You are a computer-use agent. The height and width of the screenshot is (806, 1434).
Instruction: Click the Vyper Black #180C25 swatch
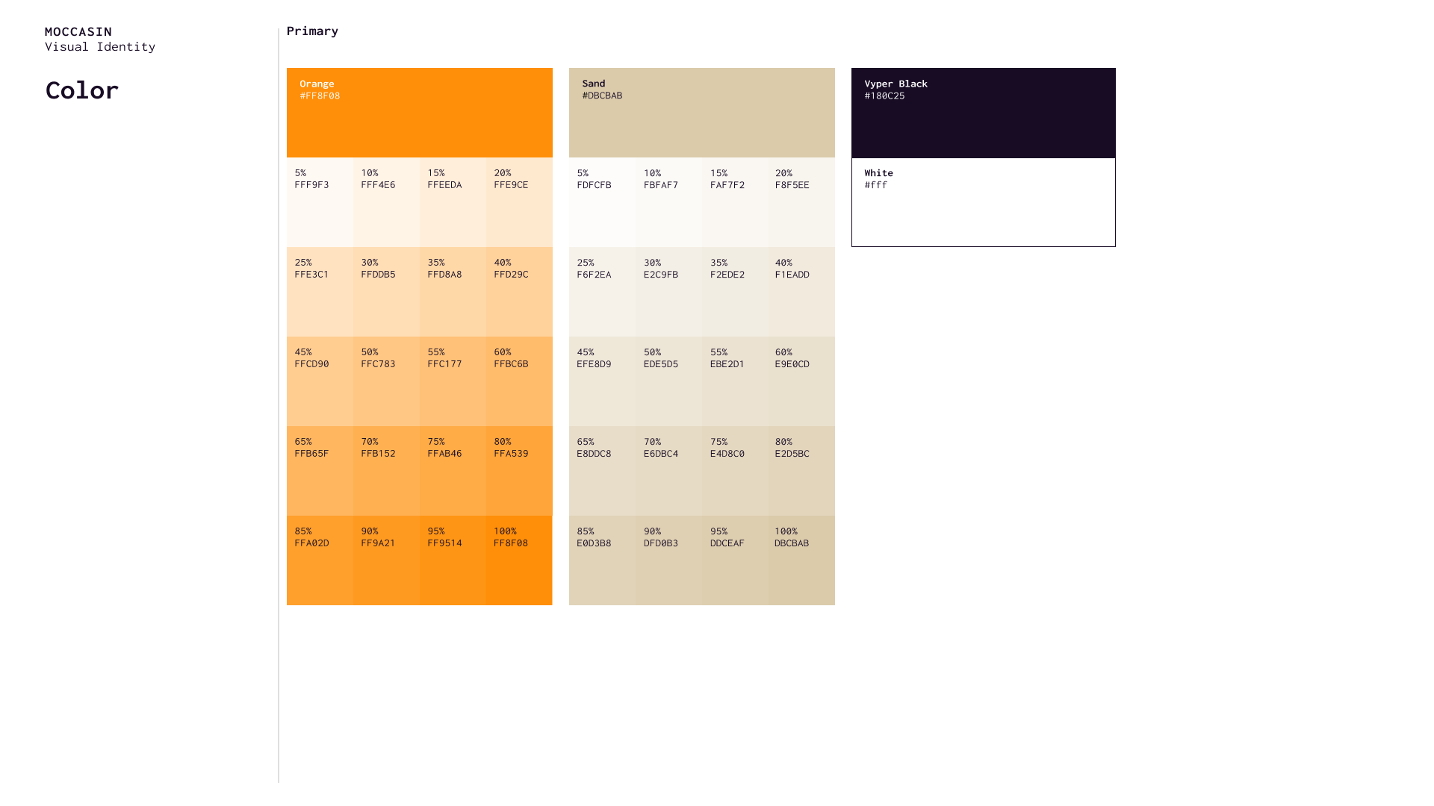pos(983,113)
